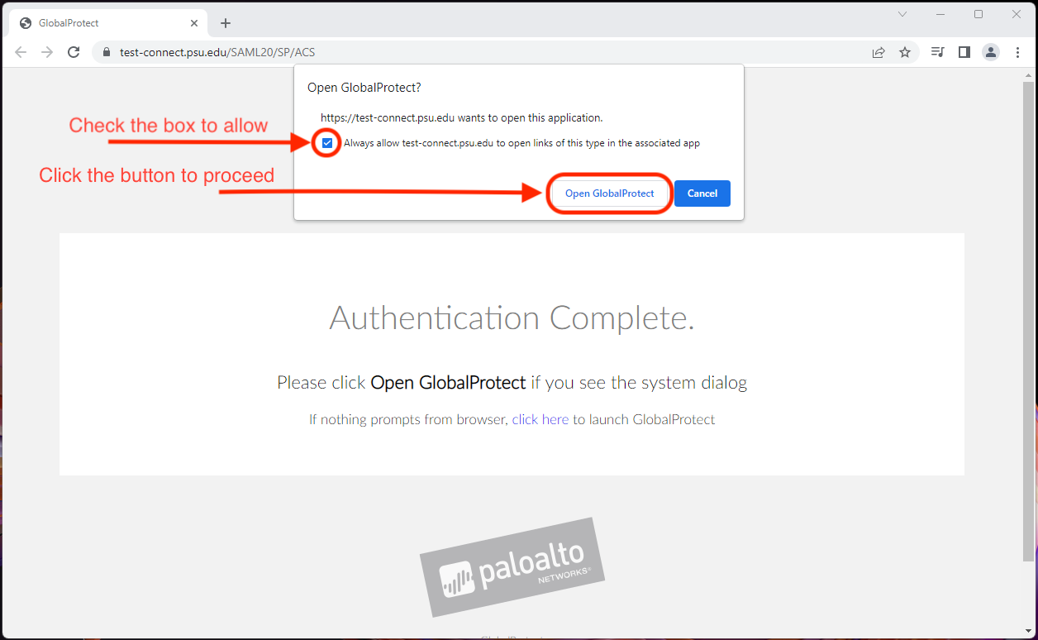
Task: Click the Open GlobalProtect button
Action: pos(609,193)
